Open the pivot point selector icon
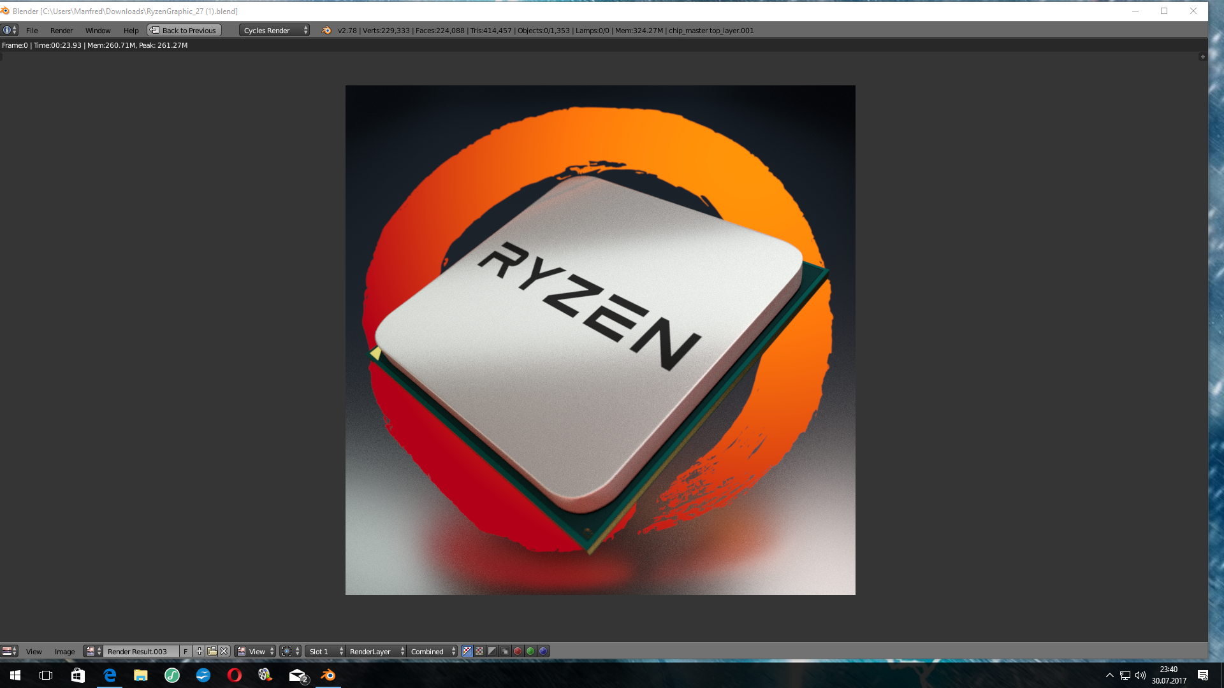Screen dimensions: 1224x688 point(290,651)
